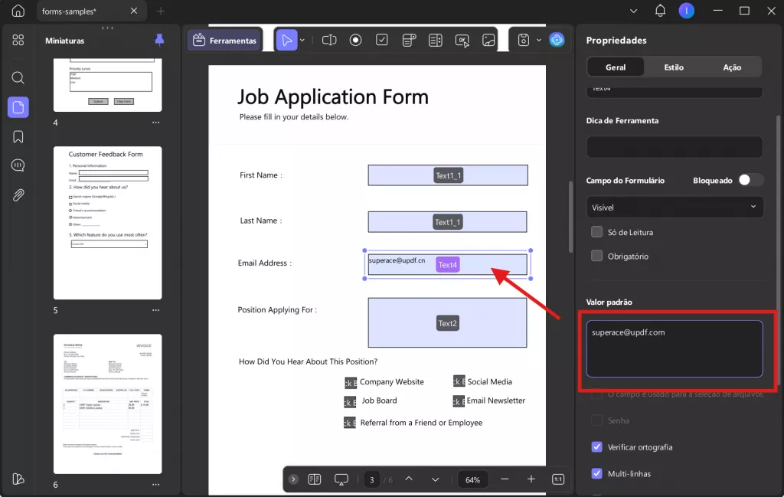Open the Customer Feedback Form thumbnail
The height and width of the screenshot is (497, 784).
click(x=107, y=223)
